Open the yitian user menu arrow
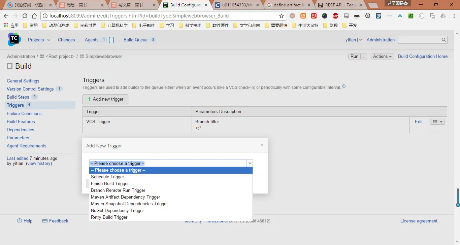 pos(360,40)
